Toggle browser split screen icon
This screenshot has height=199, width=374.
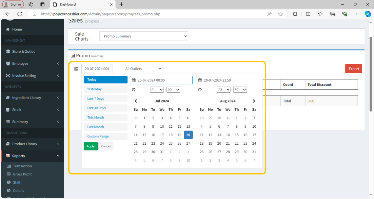(x=308, y=14)
